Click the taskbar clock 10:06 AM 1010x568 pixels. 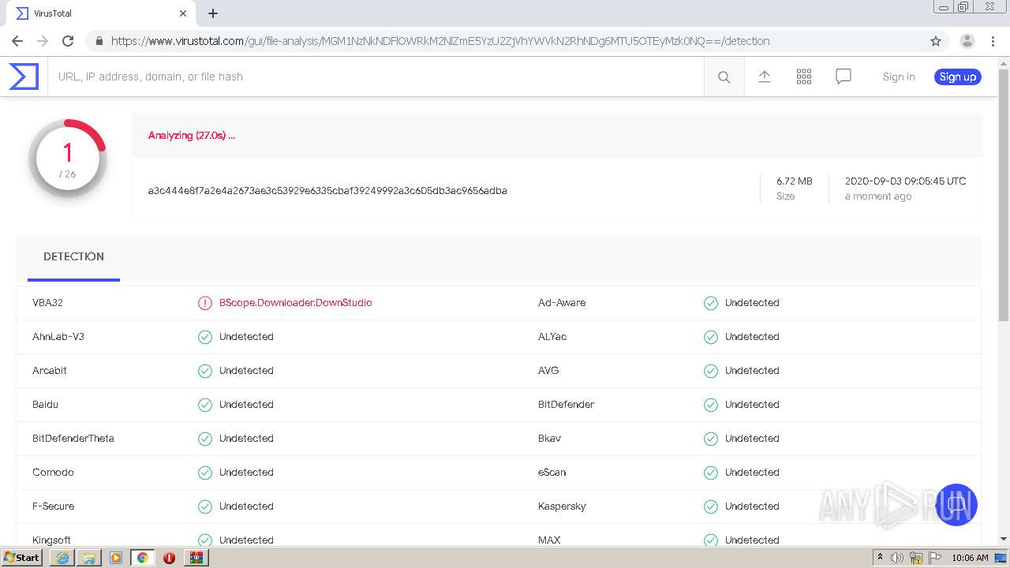coord(970,558)
